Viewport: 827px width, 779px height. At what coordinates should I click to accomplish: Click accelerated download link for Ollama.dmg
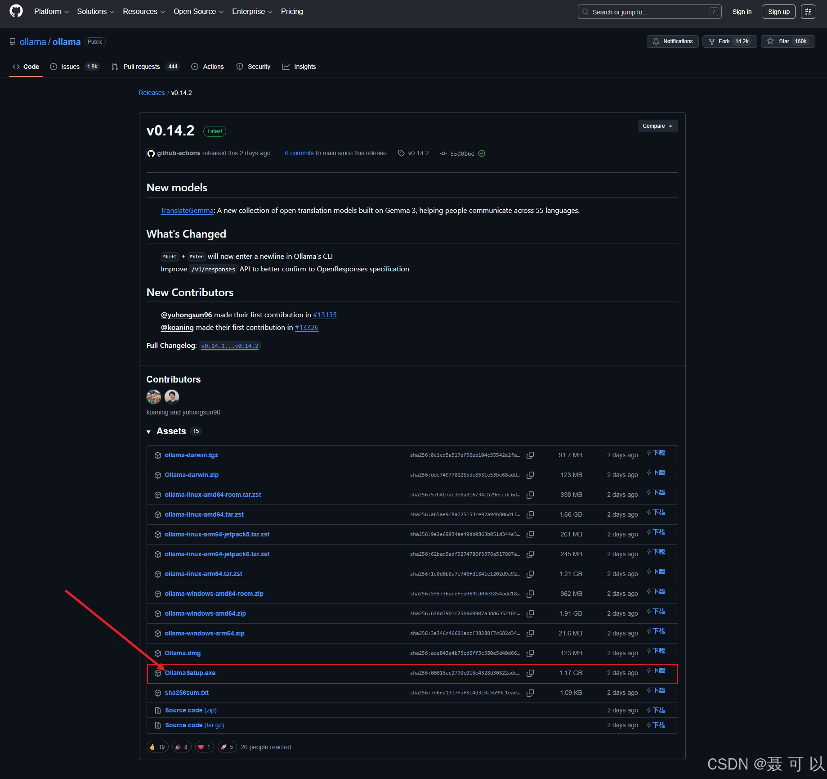656,651
